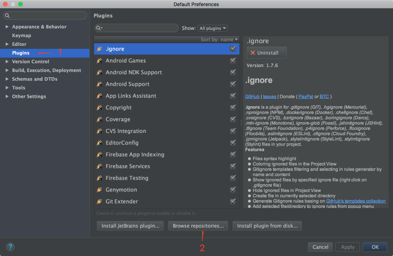Expand the Editor settings section
The image size is (393, 256).
[x=7, y=44]
